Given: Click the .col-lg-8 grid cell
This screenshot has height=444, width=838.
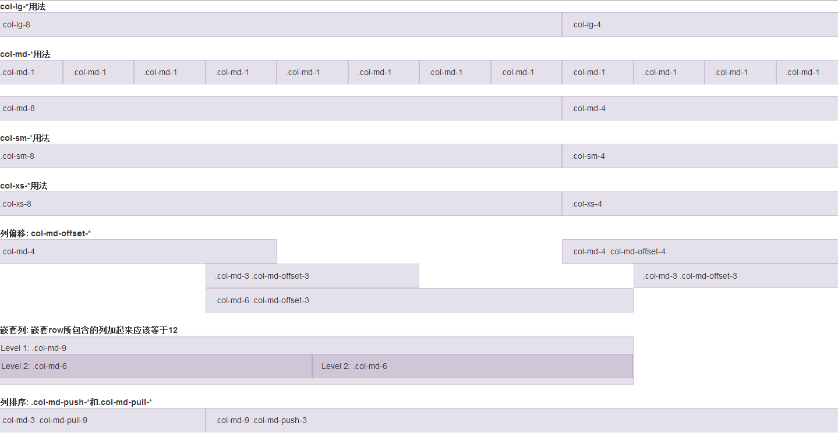Looking at the screenshot, I should pos(281,24).
